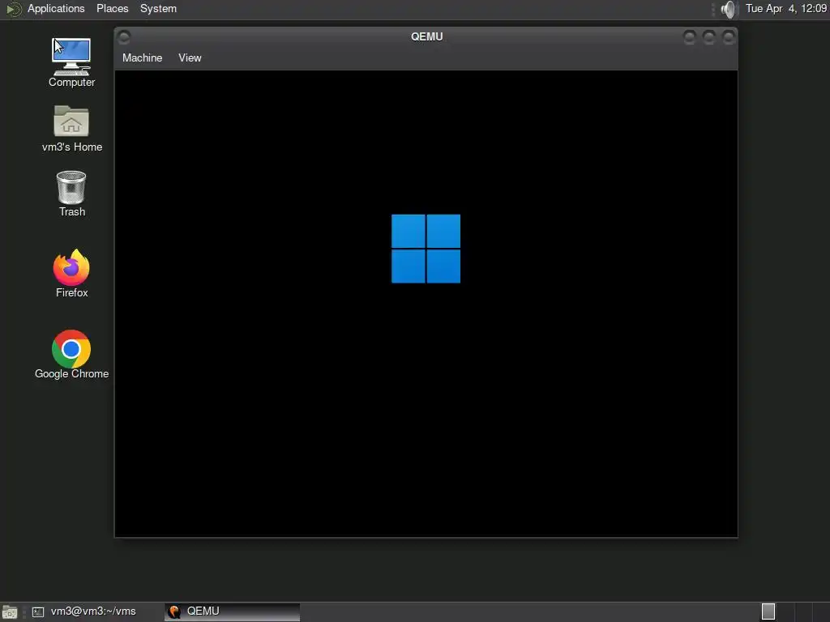The width and height of the screenshot is (830, 622).
Task: Click the QEMU taskbar button
Action: 232,611
